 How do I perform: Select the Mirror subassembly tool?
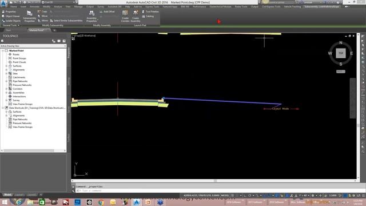(43, 21)
